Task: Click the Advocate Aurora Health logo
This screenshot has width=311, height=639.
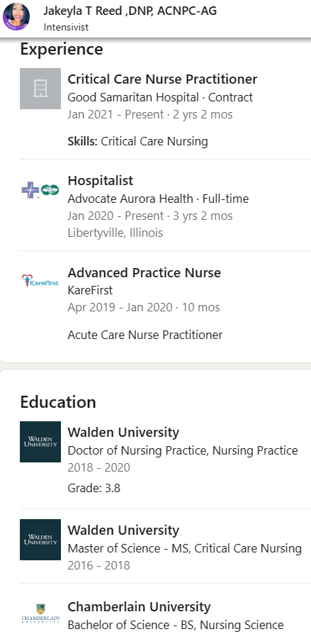Action: pos(40,190)
